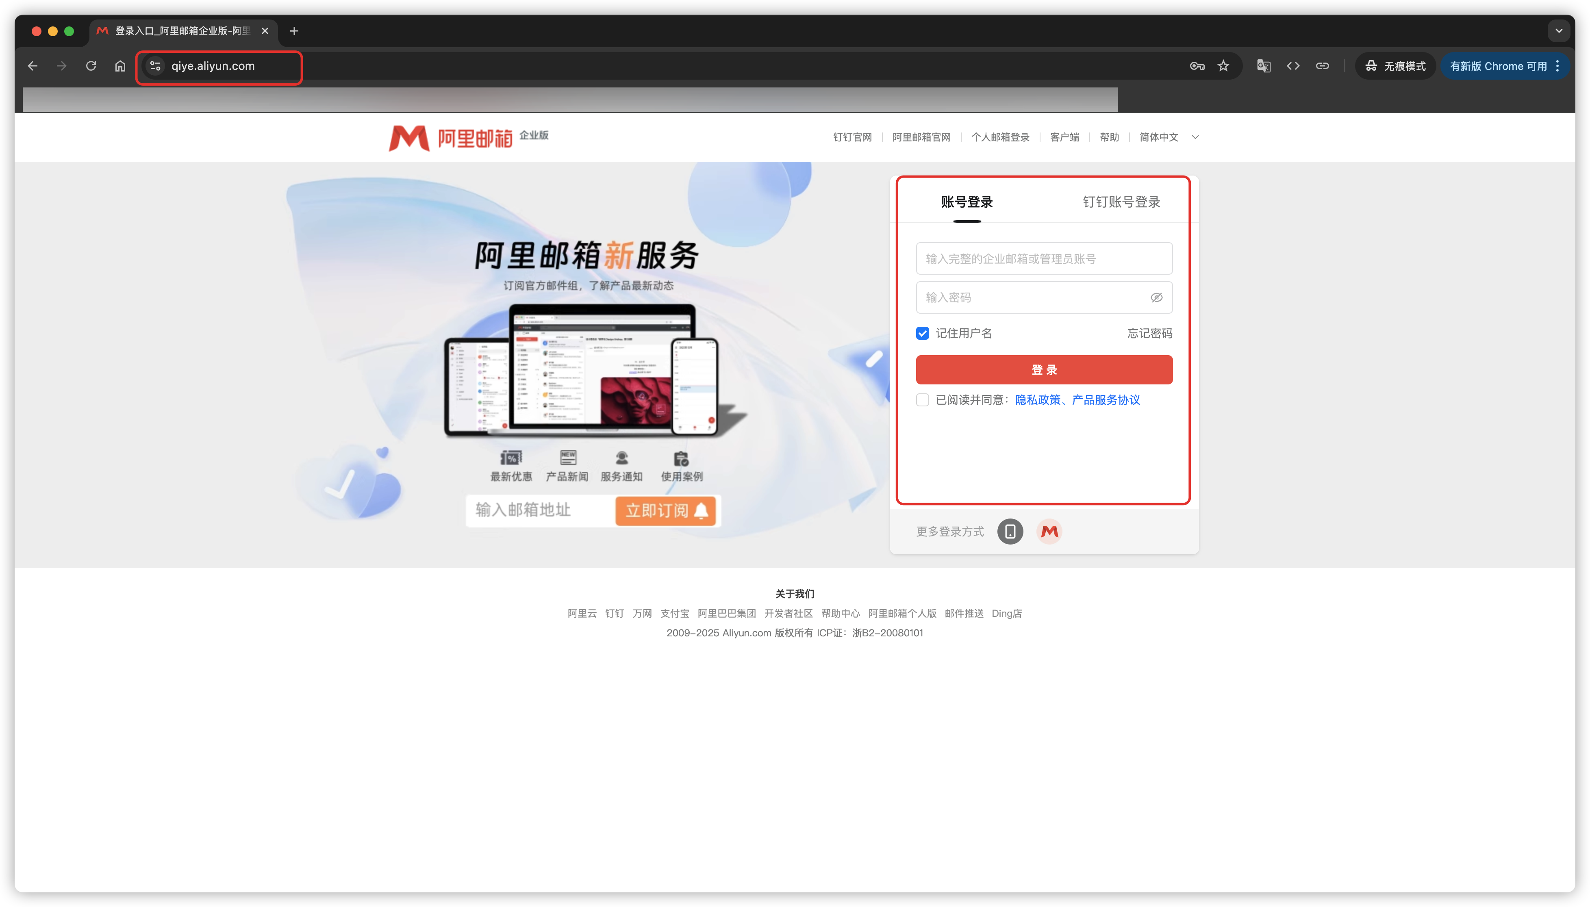1590x907 pixels.
Task: Open Chrome three-dot menu
Action: [1557, 66]
